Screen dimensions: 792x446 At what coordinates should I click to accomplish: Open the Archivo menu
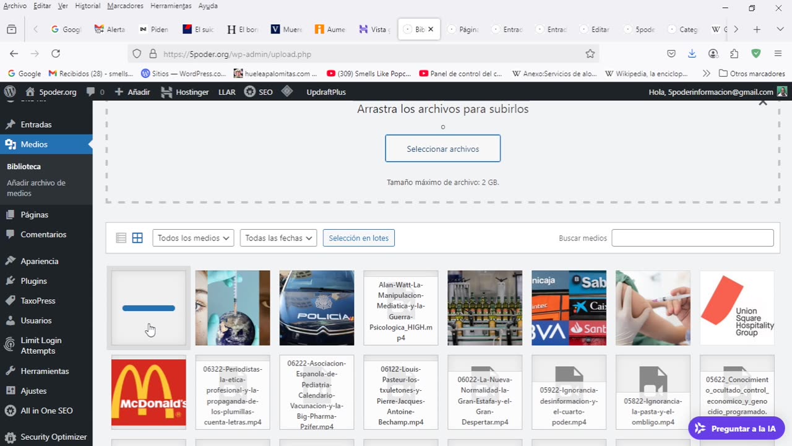point(15,6)
